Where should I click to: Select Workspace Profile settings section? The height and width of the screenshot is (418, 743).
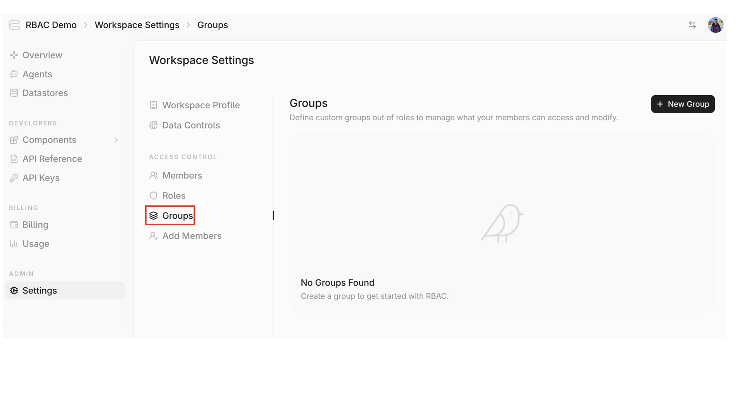(200, 105)
